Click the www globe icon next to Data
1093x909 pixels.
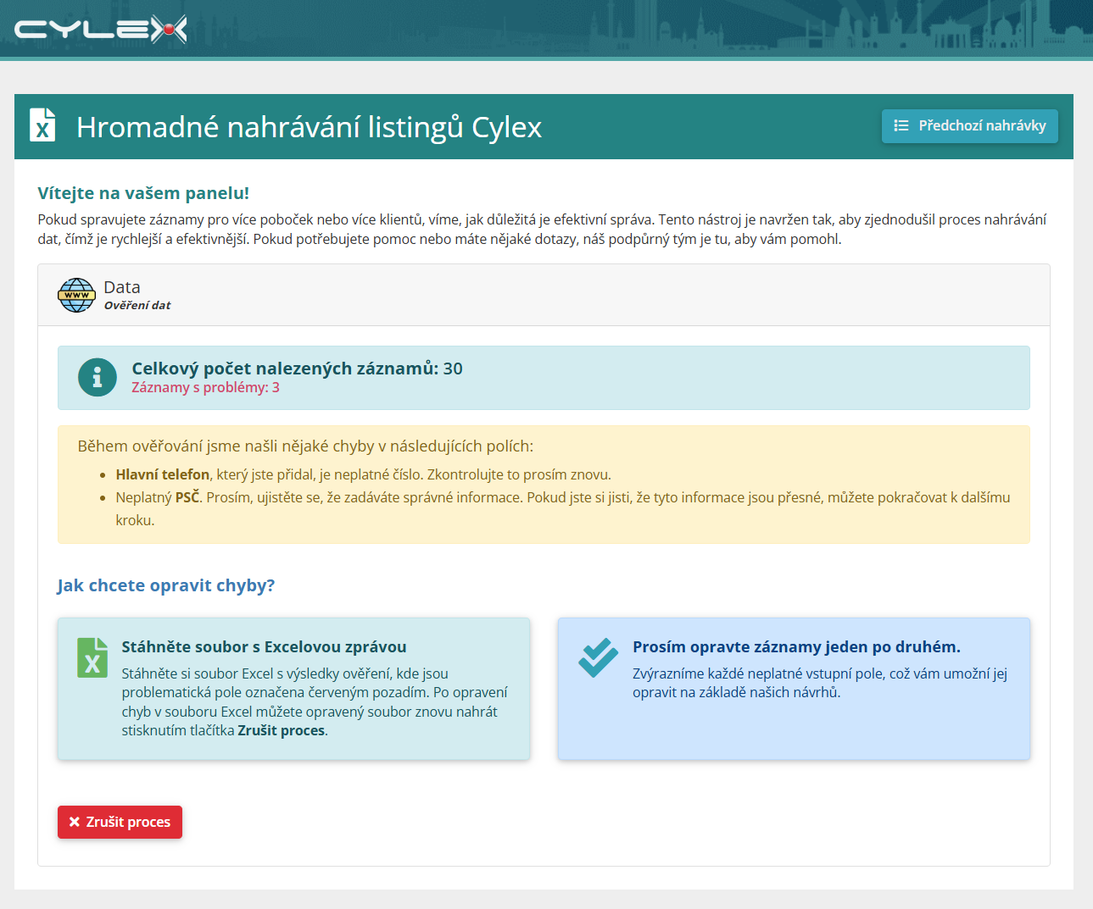pyautogui.click(x=76, y=295)
